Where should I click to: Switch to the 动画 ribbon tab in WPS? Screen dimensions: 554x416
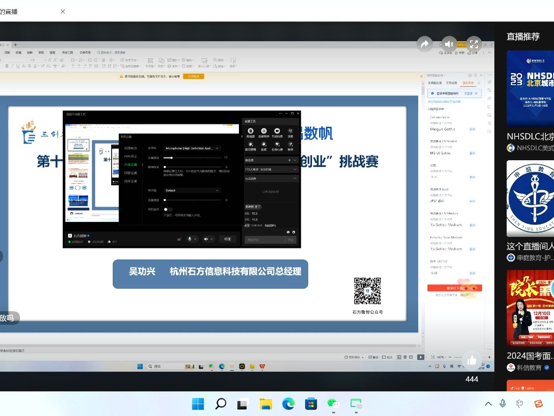18,53
